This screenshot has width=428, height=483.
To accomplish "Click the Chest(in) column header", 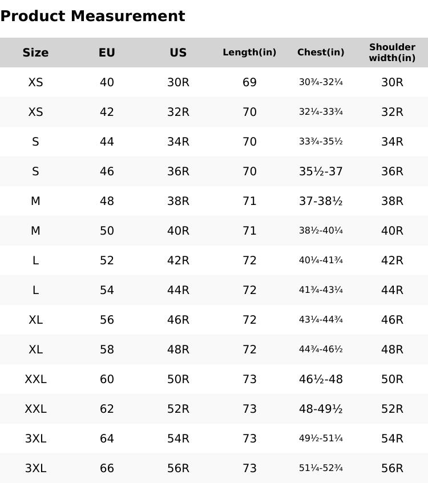I will click(321, 53).
